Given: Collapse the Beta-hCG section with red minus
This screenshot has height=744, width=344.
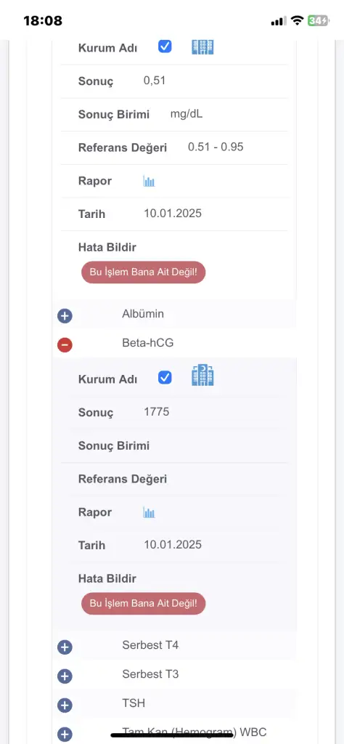Looking at the screenshot, I should tap(65, 344).
